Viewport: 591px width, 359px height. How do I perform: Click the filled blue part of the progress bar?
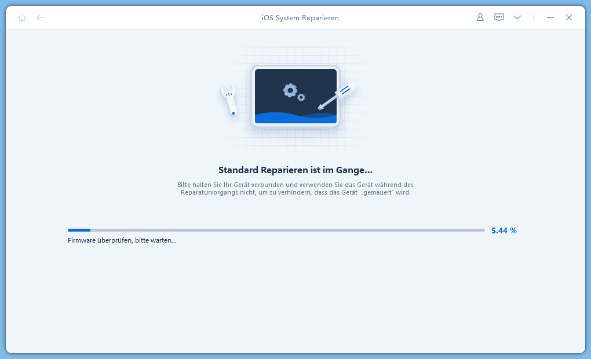79,230
